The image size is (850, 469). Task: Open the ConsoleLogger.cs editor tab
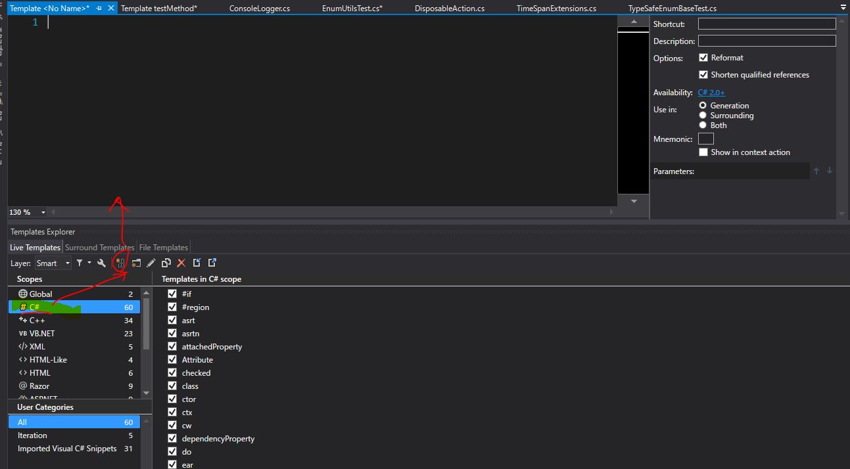click(x=259, y=9)
